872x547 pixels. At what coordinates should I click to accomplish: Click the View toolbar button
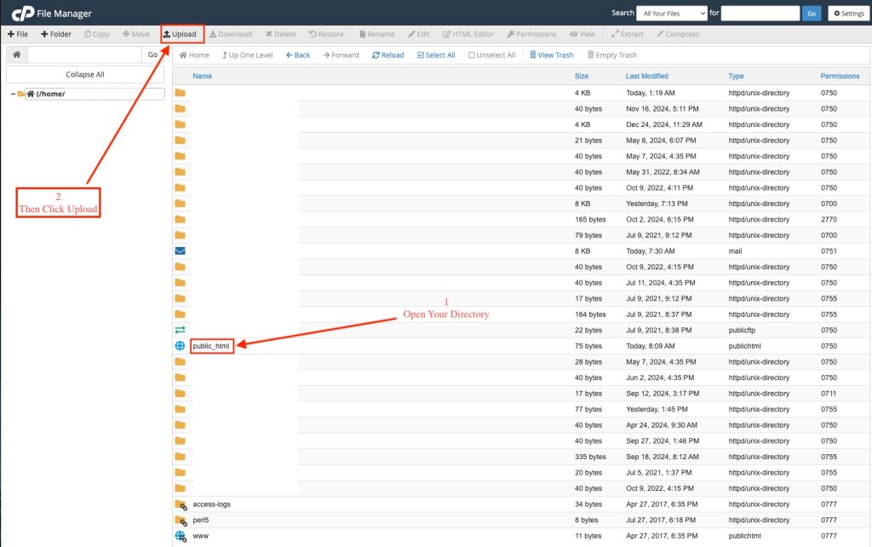click(582, 34)
